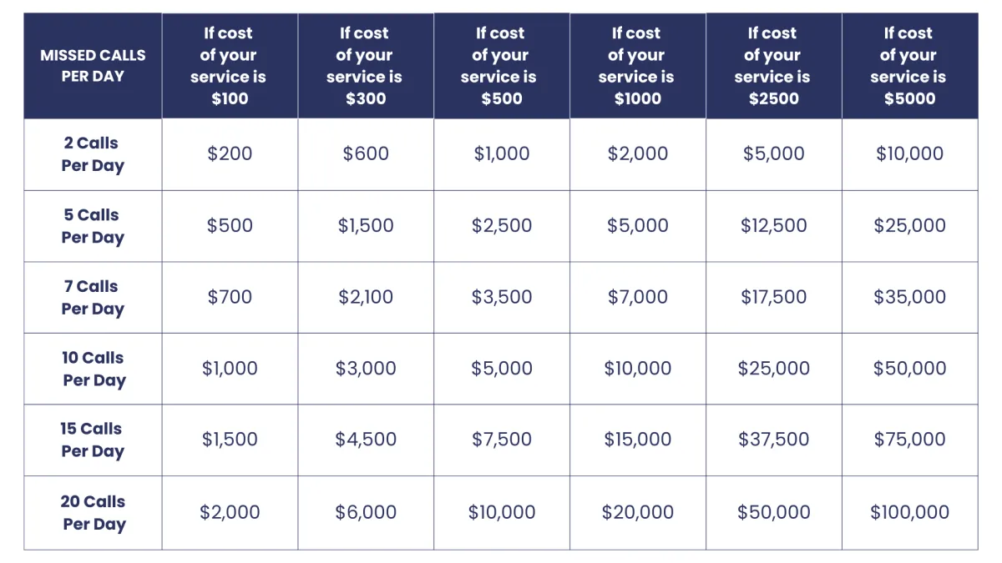Select the $37,500 cell
Image resolution: width=1002 pixels, height=563 pixels.
(x=774, y=440)
